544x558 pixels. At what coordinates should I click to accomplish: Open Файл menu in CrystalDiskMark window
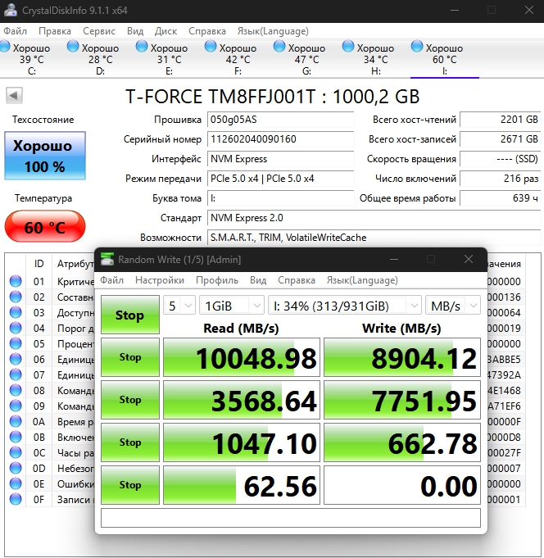111,280
